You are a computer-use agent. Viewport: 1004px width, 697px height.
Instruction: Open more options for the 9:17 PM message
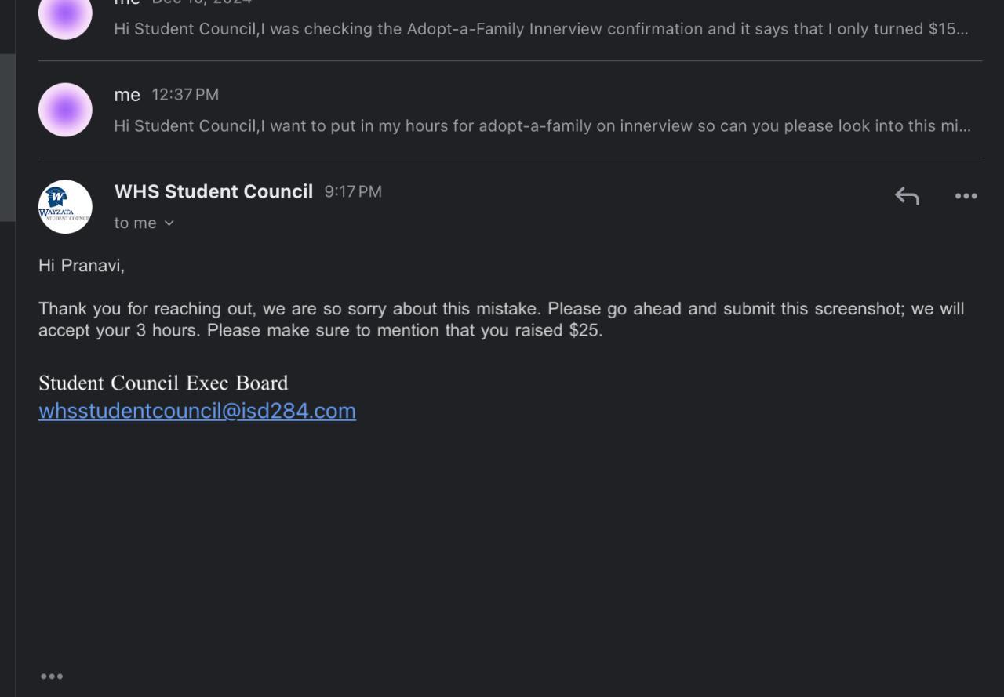966,196
